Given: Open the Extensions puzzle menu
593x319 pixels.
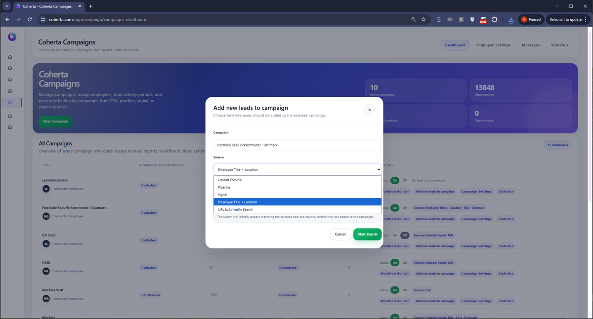Looking at the screenshot, I should [x=495, y=19].
